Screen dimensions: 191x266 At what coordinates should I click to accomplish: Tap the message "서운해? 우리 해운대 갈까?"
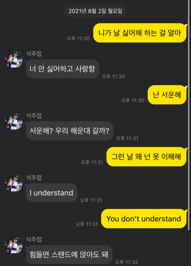pos(70,131)
